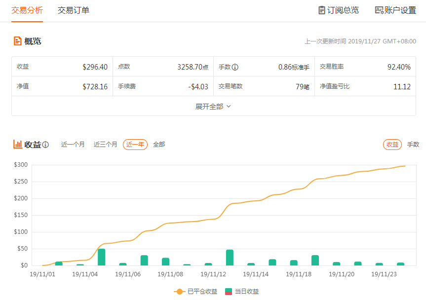This screenshot has height=300, width=426.
Task: Toggle 已平仓收益 legend series
Action: pyautogui.click(x=195, y=292)
